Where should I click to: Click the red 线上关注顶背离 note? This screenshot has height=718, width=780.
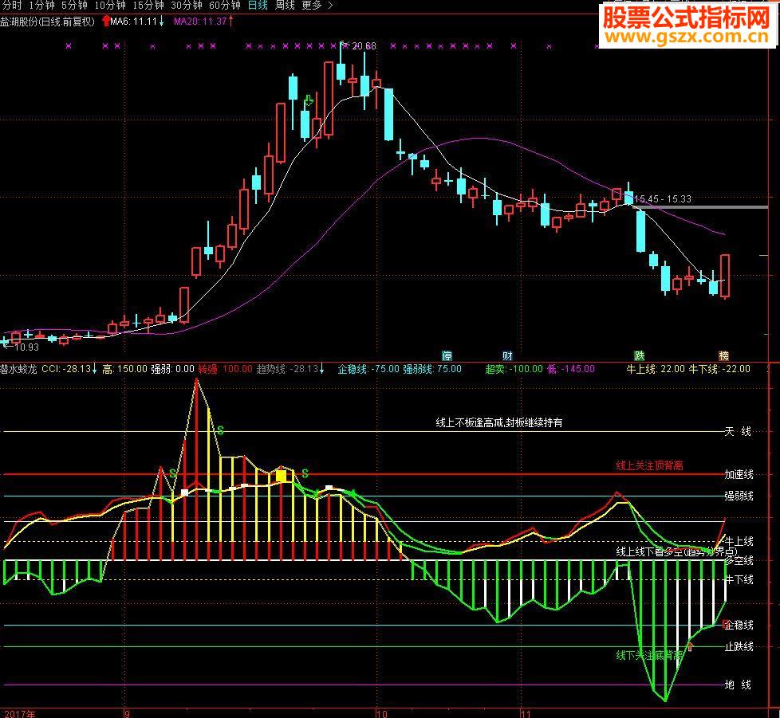tap(650, 465)
